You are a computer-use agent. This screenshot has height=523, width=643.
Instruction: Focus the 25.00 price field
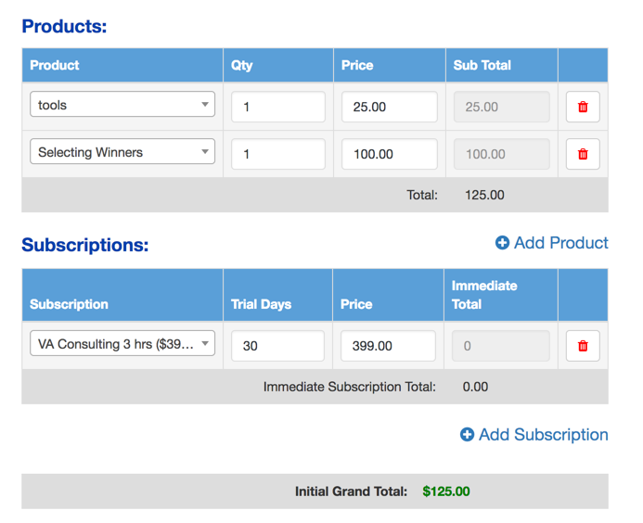coord(389,107)
